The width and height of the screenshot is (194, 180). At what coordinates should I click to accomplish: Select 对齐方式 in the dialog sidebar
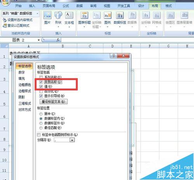(x=25, y=110)
